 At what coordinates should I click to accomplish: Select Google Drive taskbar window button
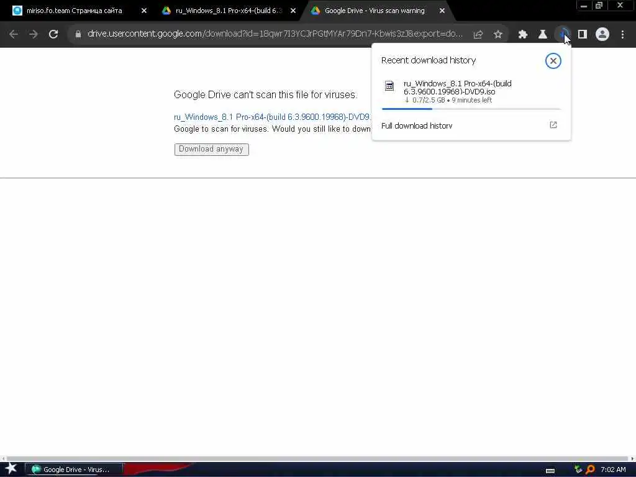click(x=74, y=470)
